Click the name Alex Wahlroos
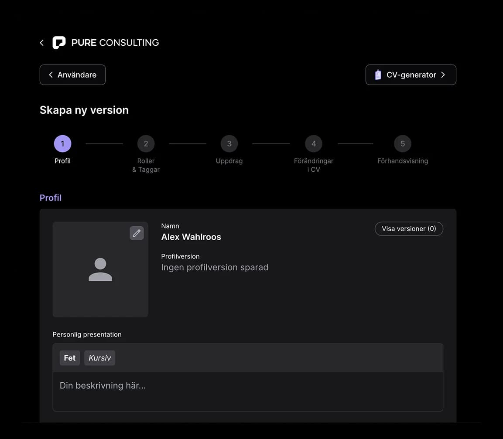The width and height of the screenshot is (503, 439). click(x=191, y=237)
